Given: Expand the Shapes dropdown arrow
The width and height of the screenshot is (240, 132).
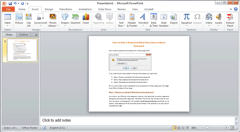Looking at the screenshot, I should pyautogui.click(x=65, y=26).
